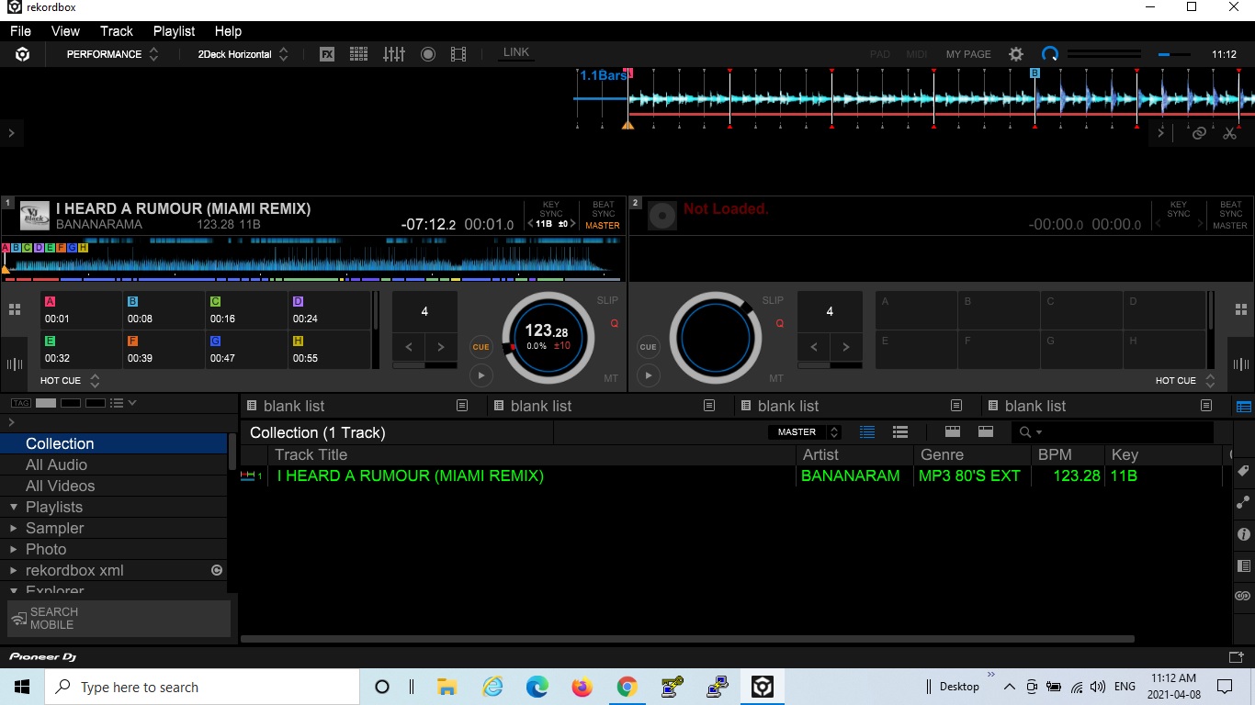Open preferences with the gear icon
The height and width of the screenshot is (705, 1255).
[1016, 54]
